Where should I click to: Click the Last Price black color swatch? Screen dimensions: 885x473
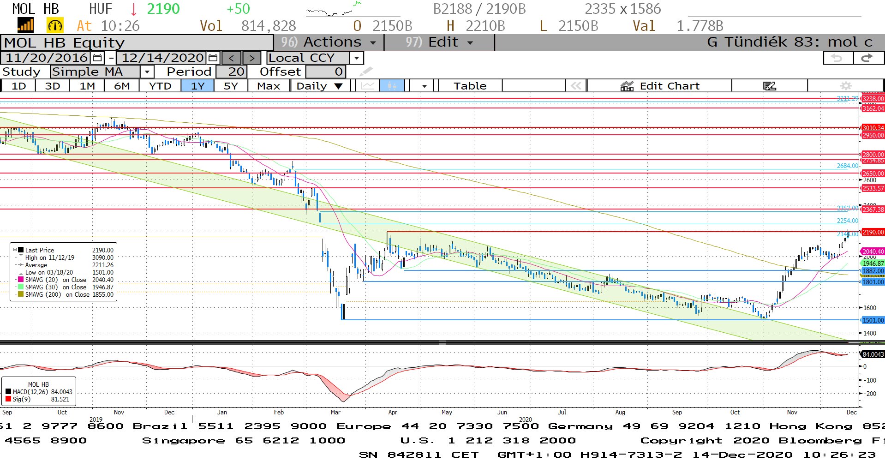click(x=21, y=250)
